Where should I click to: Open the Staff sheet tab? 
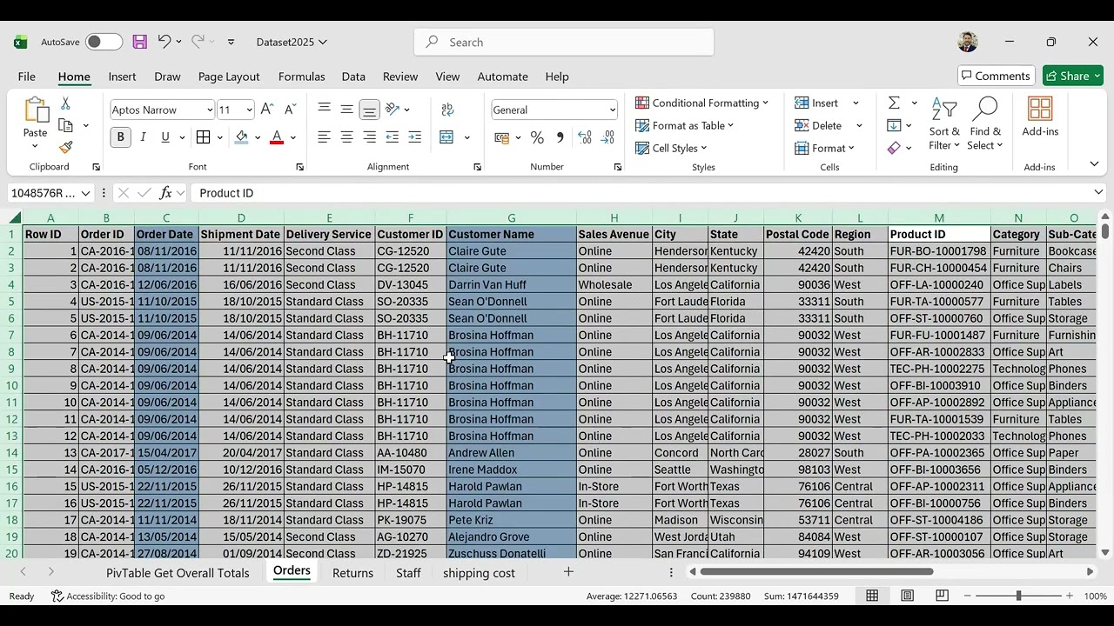click(x=408, y=573)
